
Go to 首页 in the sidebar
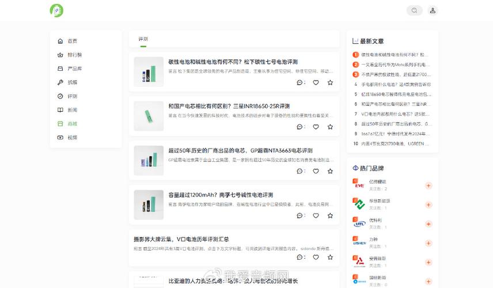[x=72, y=41]
